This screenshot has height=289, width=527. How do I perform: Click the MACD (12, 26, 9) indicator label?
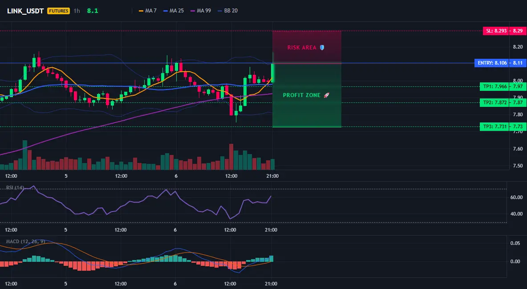pos(25,241)
